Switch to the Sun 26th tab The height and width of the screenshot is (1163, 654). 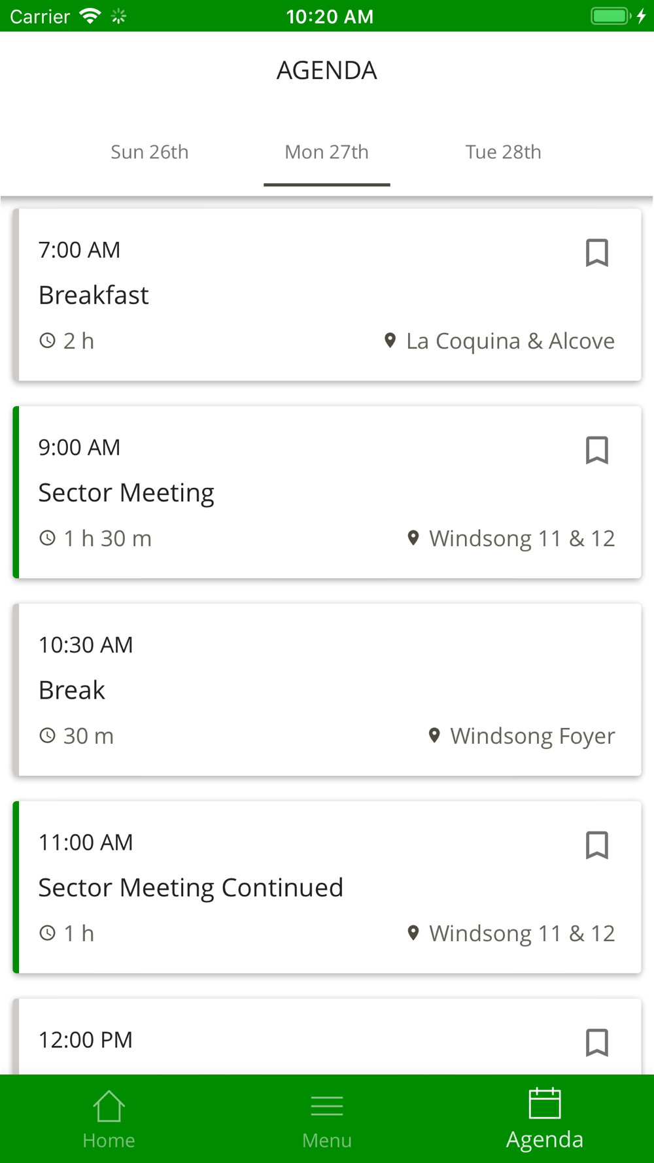[150, 152]
